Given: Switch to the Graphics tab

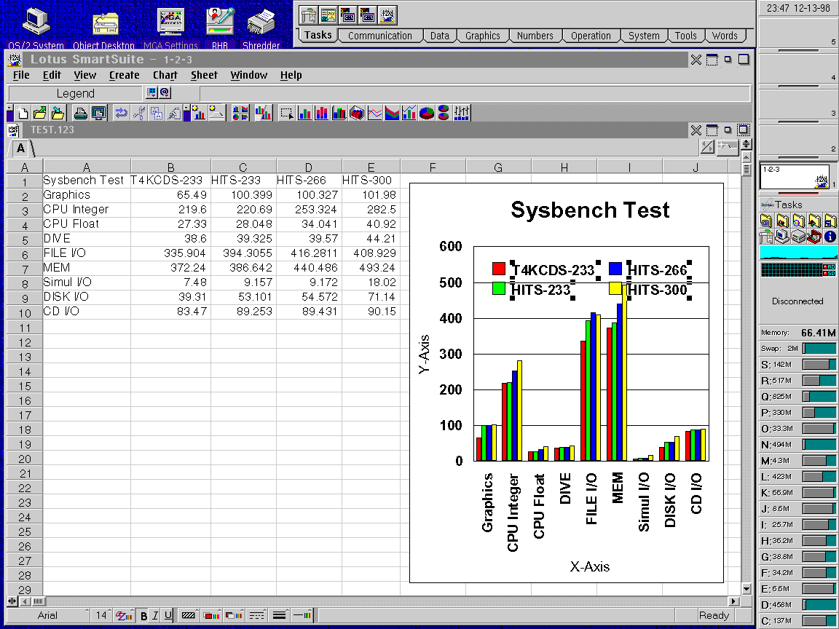Looking at the screenshot, I should coord(483,36).
